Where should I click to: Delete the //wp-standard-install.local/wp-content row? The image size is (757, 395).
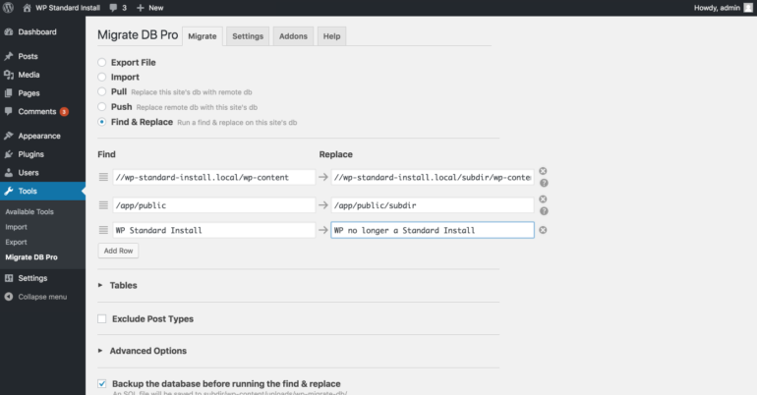click(543, 171)
